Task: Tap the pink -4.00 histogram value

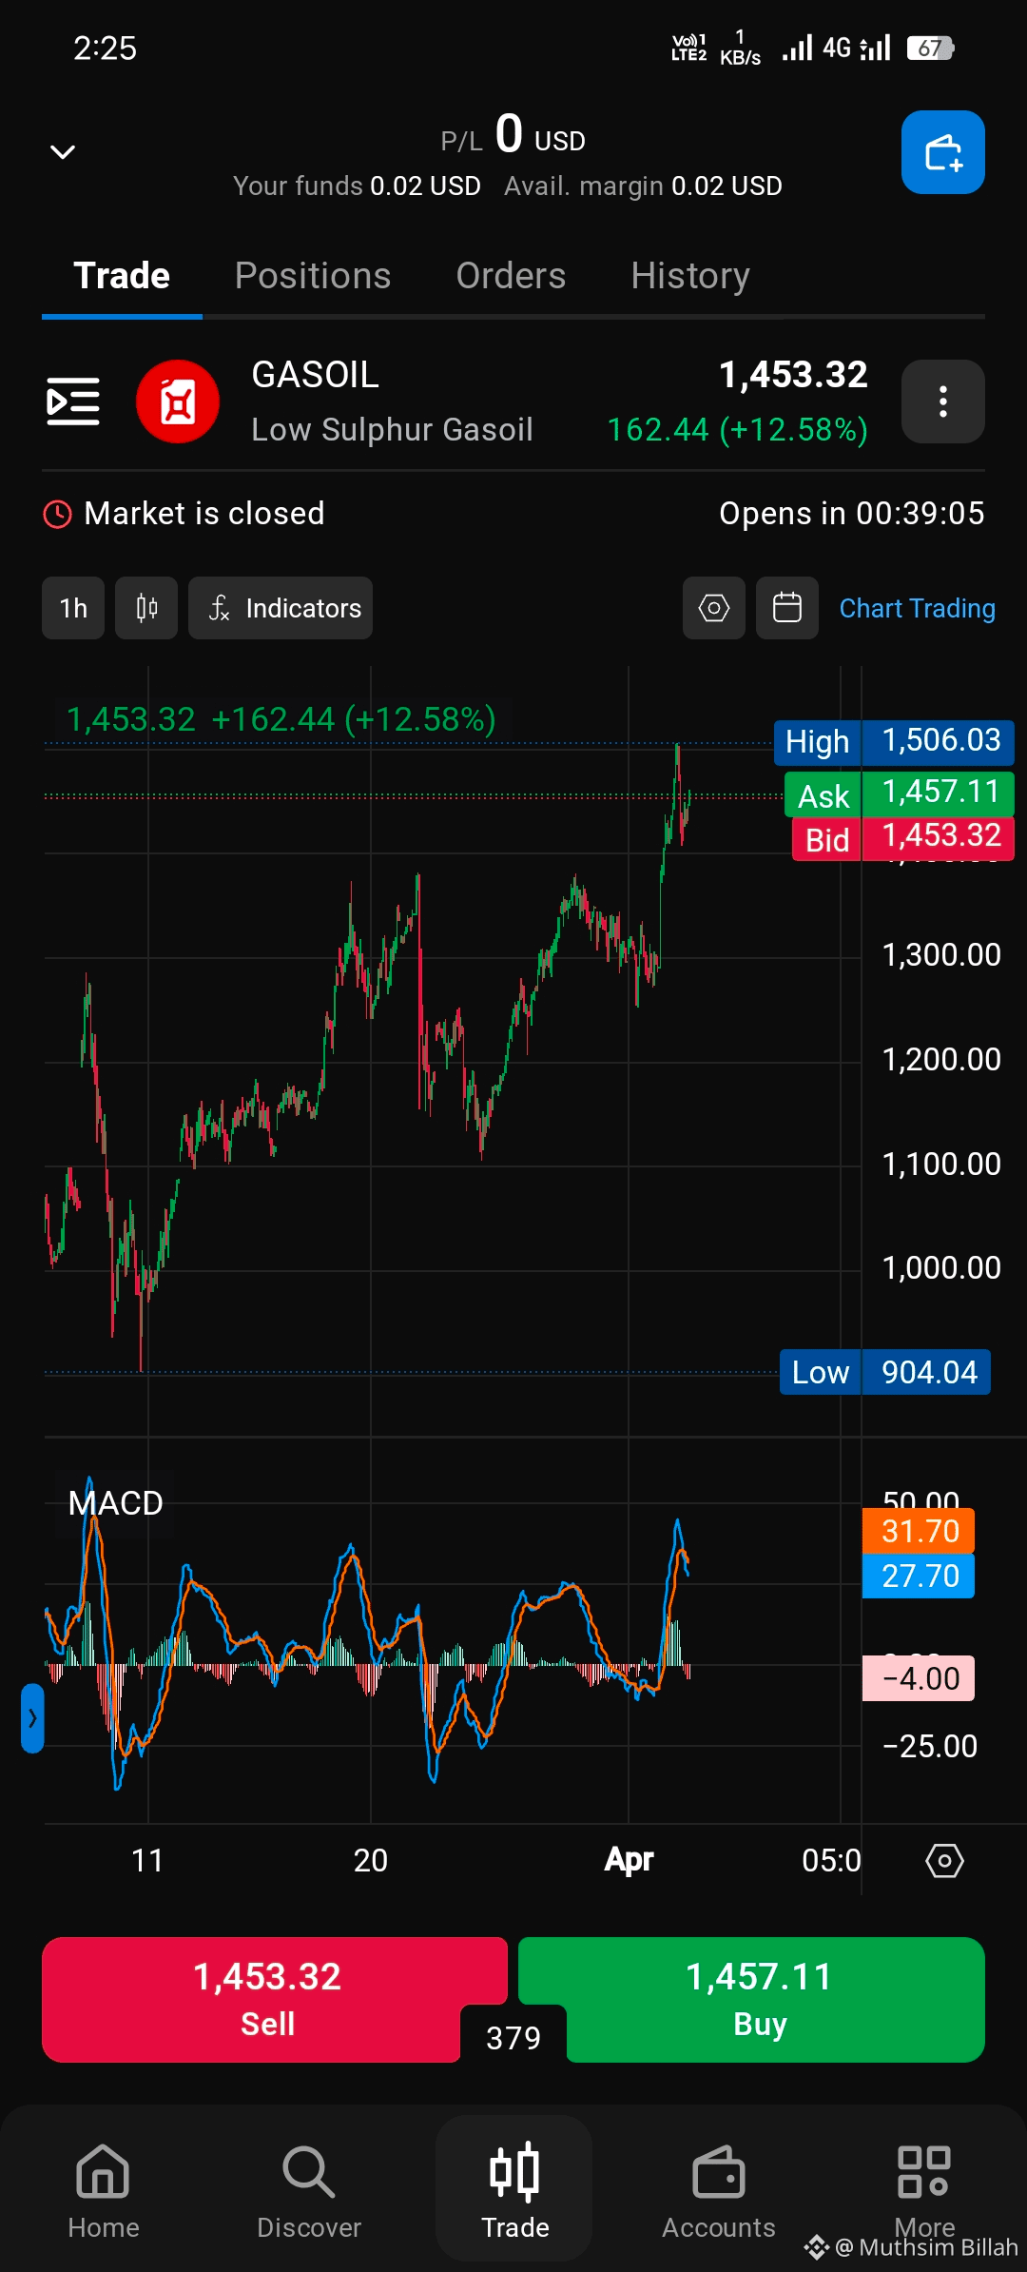Action: [919, 1678]
